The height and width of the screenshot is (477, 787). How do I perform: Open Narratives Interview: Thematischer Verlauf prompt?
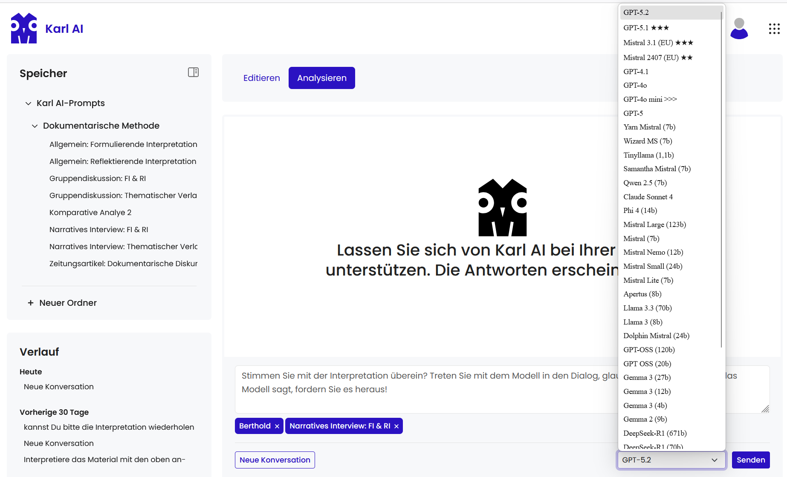pos(124,247)
